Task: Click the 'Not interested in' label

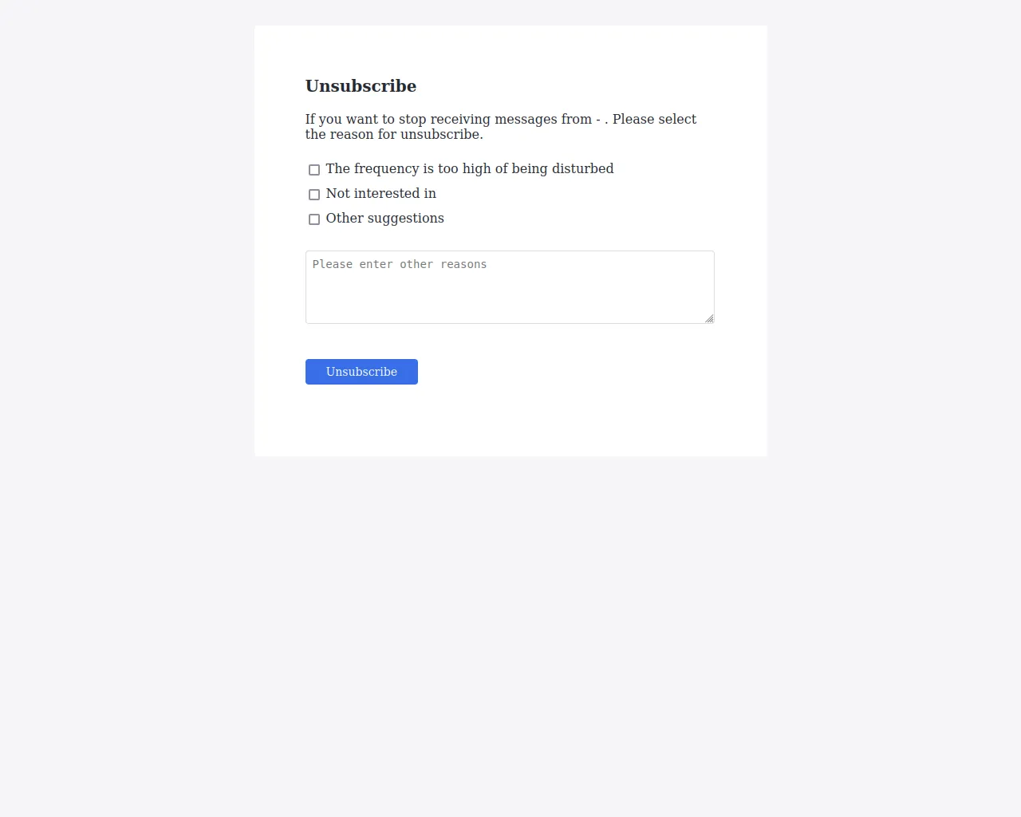Action: click(x=380, y=193)
